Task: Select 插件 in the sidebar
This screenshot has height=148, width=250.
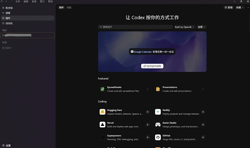Action: tap(28, 18)
